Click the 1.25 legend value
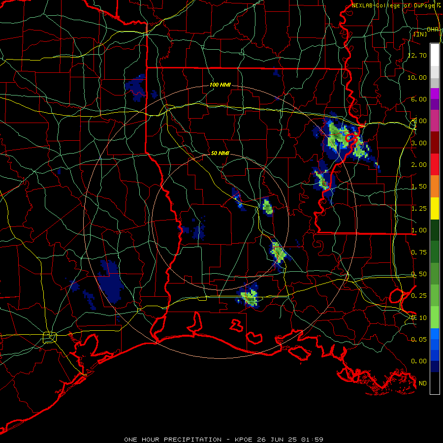The image size is (443, 443). (419, 209)
